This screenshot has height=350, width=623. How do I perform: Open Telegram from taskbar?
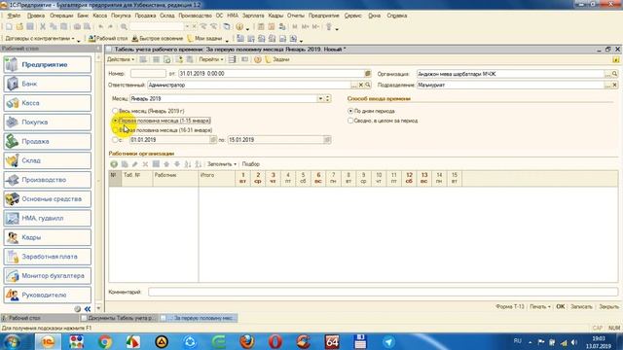pos(388,341)
